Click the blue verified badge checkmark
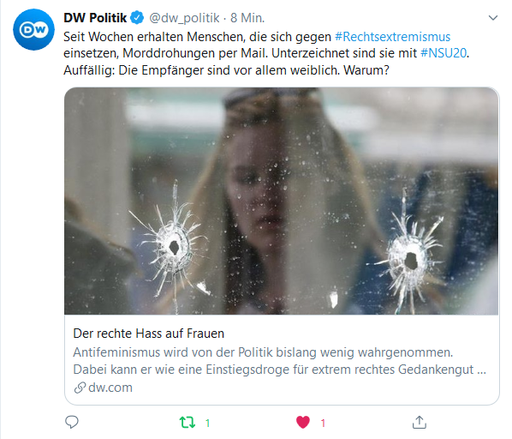The width and height of the screenshot is (512, 439). (x=137, y=18)
